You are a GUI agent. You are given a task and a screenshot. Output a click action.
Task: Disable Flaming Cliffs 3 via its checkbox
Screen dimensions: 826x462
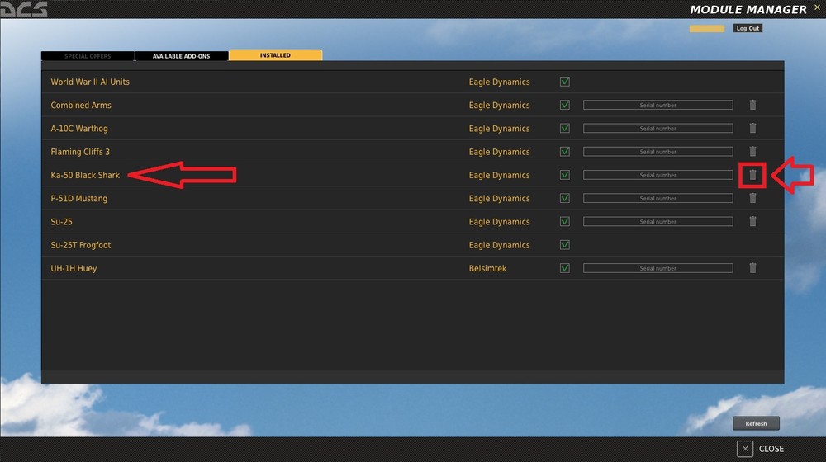pyautogui.click(x=565, y=152)
